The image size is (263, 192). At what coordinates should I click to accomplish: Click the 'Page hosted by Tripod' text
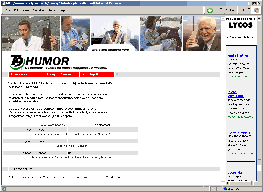tap(241, 19)
